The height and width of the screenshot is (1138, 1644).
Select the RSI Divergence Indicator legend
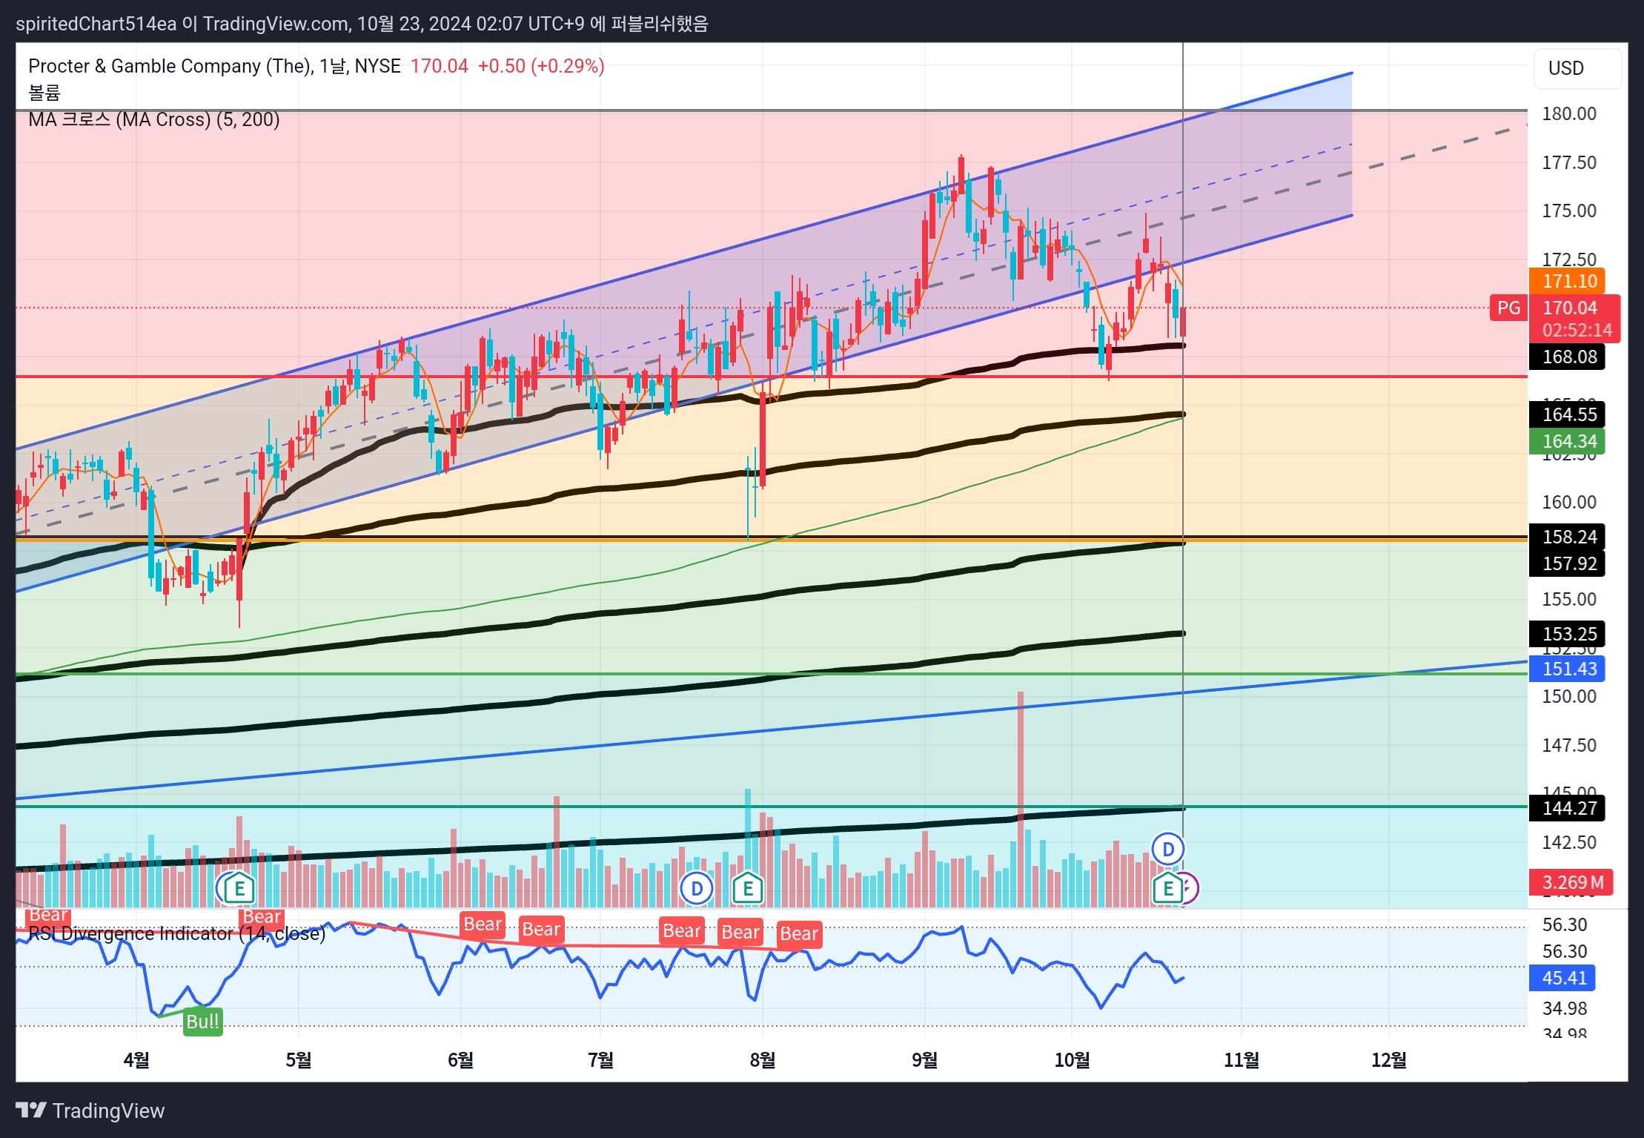(x=176, y=933)
